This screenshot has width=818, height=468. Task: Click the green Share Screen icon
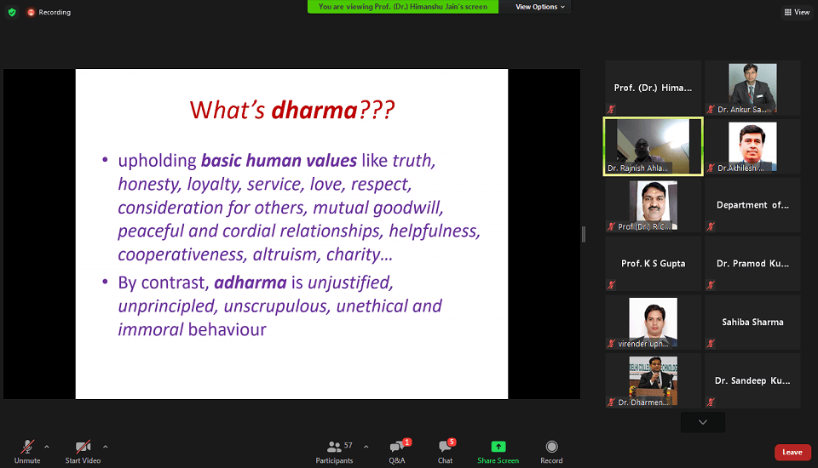pyautogui.click(x=498, y=447)
